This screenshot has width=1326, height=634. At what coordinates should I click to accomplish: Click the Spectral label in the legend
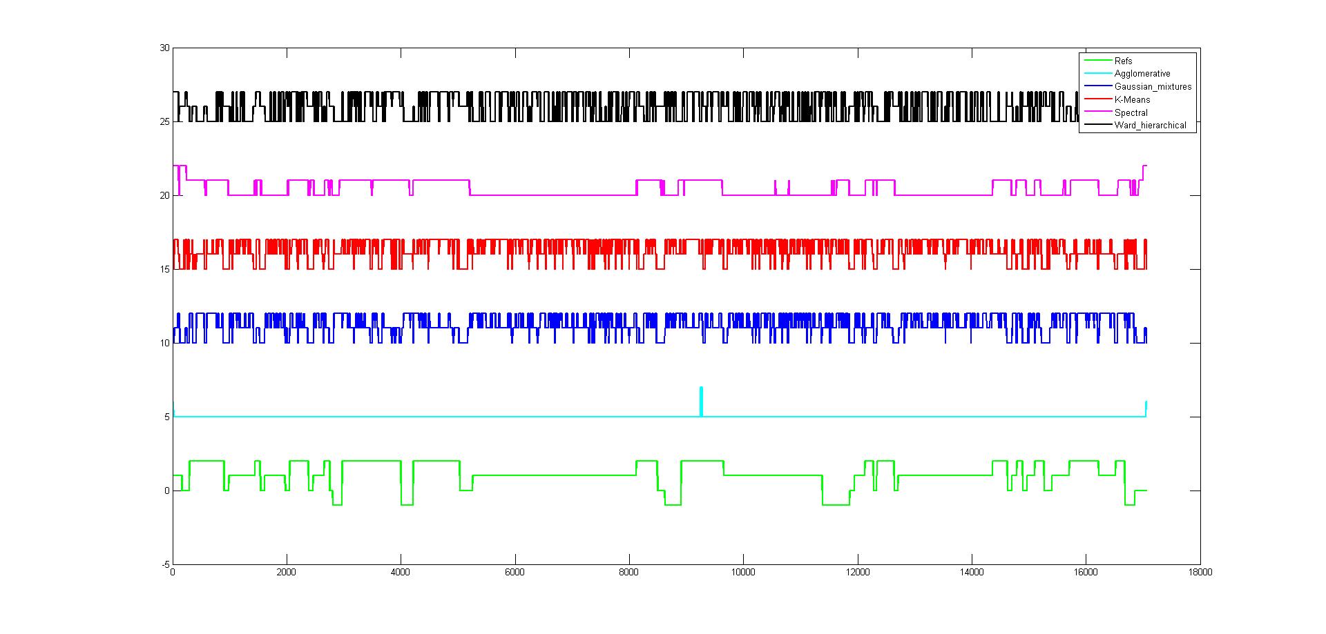(x=1131, y=112)
